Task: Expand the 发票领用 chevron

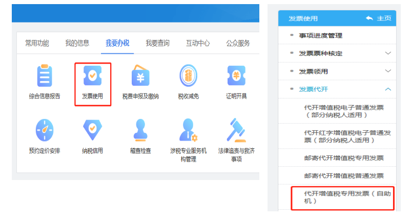Action: [x=388, y=71]
